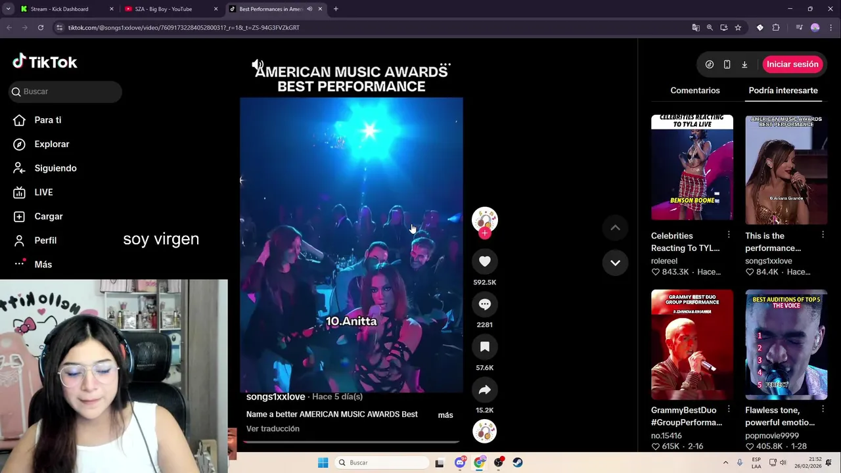Open options for Flawless tone video

(x=823, y=409)
